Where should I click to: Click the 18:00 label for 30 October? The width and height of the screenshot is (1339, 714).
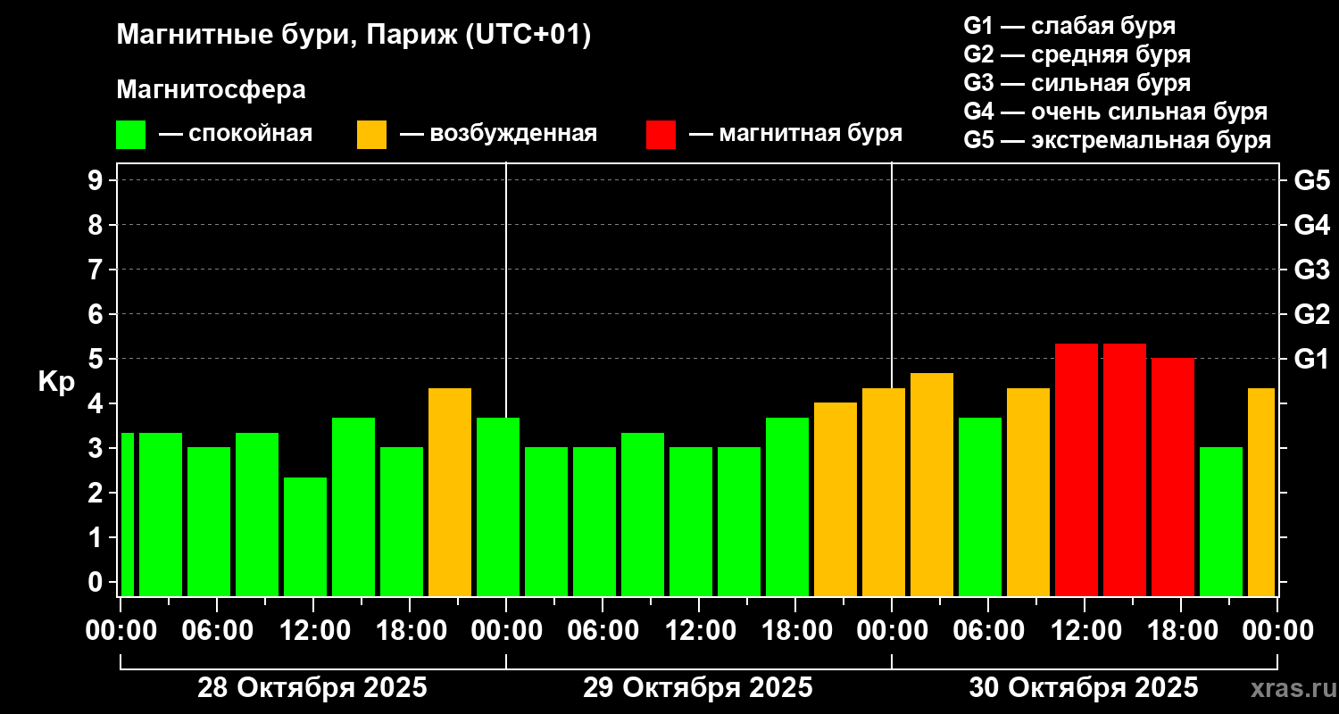[x=1181, y=630]
